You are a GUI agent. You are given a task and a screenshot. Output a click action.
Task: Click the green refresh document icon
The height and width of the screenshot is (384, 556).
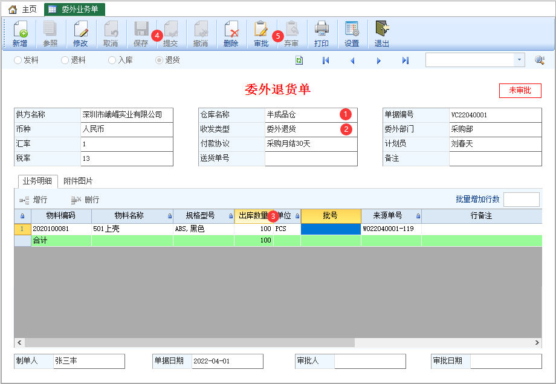pos(299,60)
